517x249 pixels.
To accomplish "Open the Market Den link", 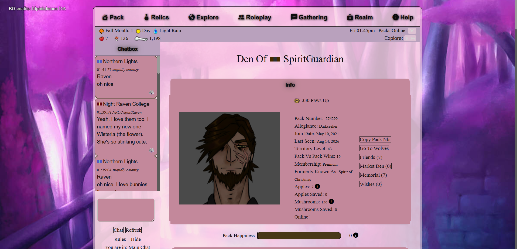I will click(375, 166).
